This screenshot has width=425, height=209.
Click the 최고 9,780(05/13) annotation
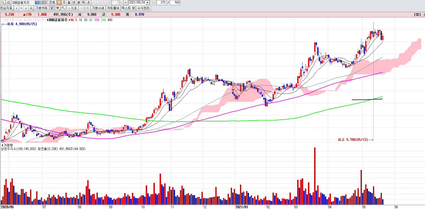tap(355, 140)
